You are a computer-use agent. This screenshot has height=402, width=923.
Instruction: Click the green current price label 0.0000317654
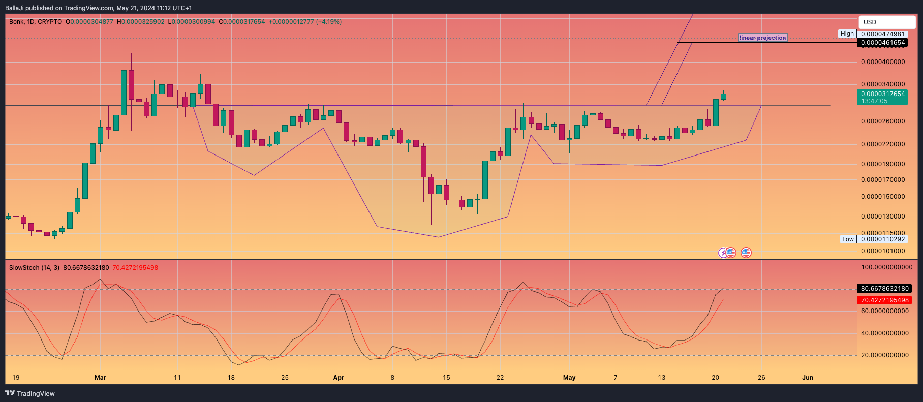pos(883,94)
